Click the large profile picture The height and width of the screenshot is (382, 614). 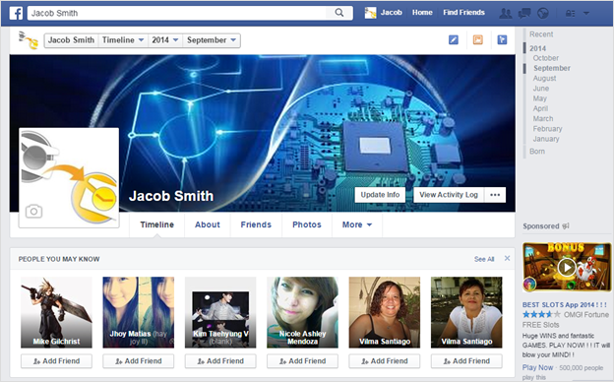(x=69, y=177)
